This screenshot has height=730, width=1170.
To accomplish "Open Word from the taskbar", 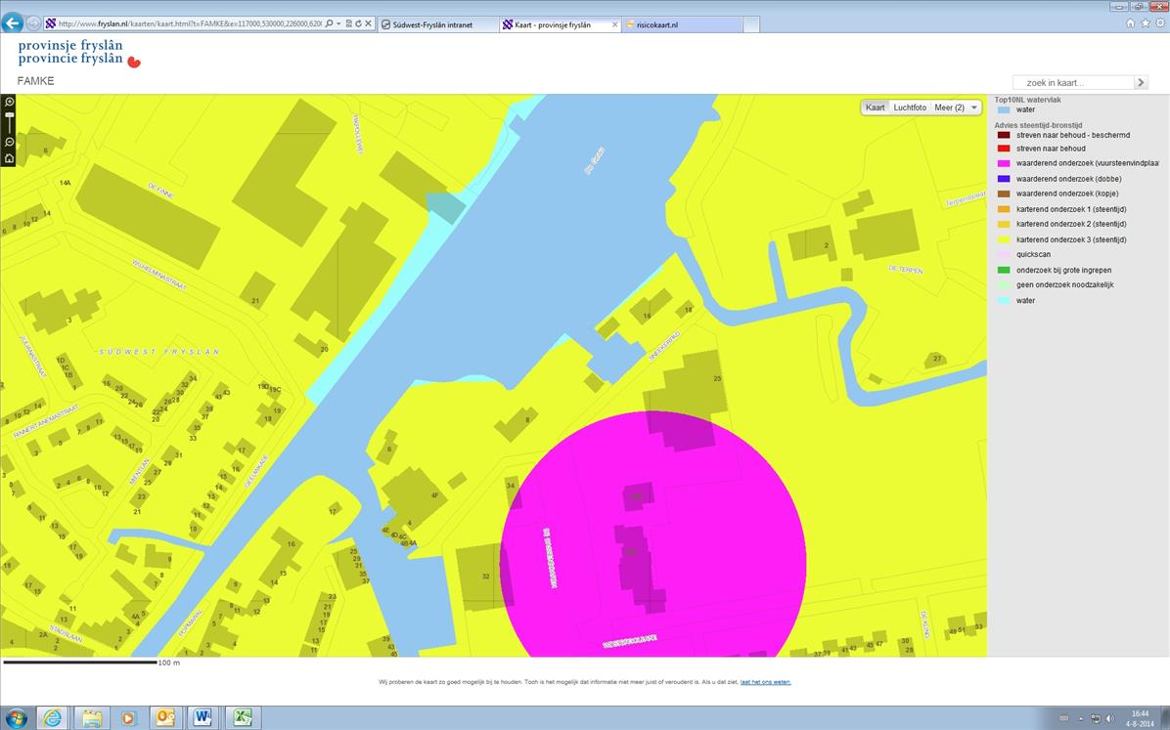I will pyautogui.click(x=202, y=718).
